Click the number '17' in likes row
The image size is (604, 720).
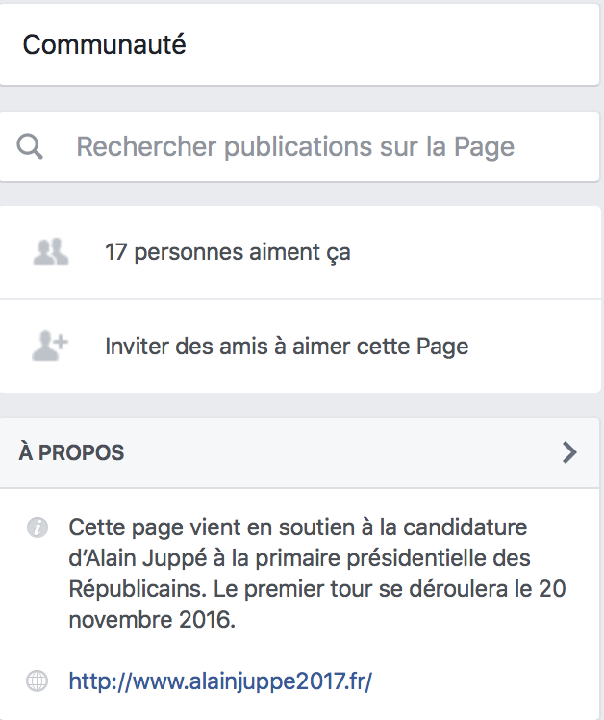pyautogui.click(x=115, y=252)
